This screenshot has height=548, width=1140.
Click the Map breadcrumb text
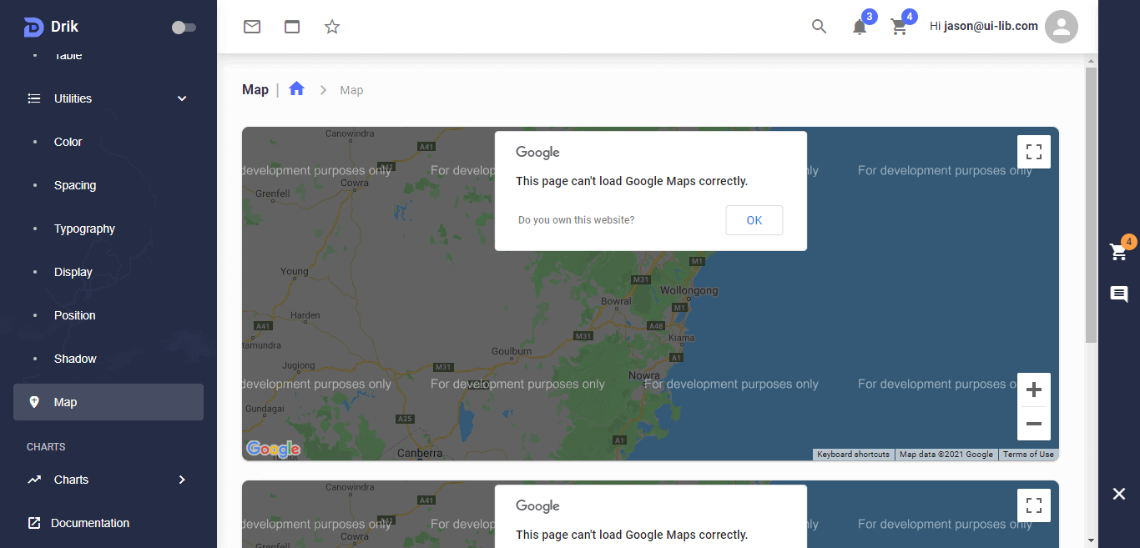tap(351, 90)
